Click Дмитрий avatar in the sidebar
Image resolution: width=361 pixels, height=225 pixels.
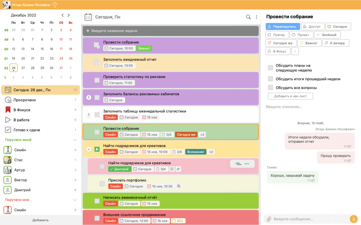click(x=8, y=190)
